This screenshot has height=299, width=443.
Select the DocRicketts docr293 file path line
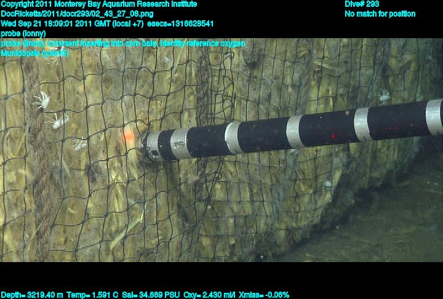[x=77, y=14]
